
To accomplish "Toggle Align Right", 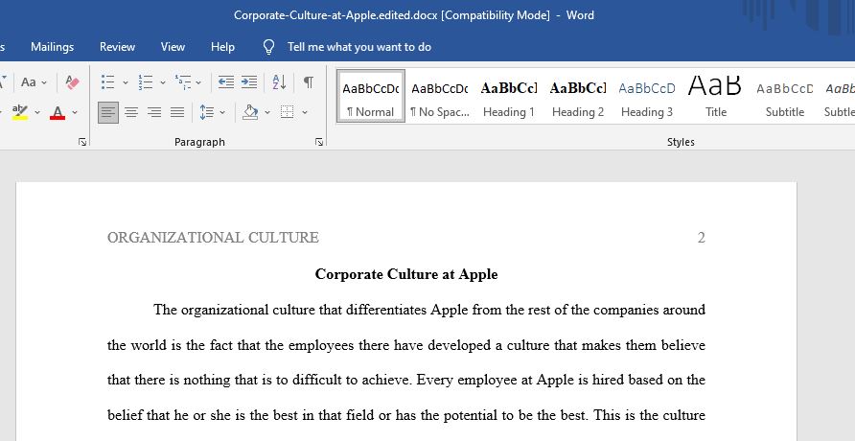I will tap(154, 112).
